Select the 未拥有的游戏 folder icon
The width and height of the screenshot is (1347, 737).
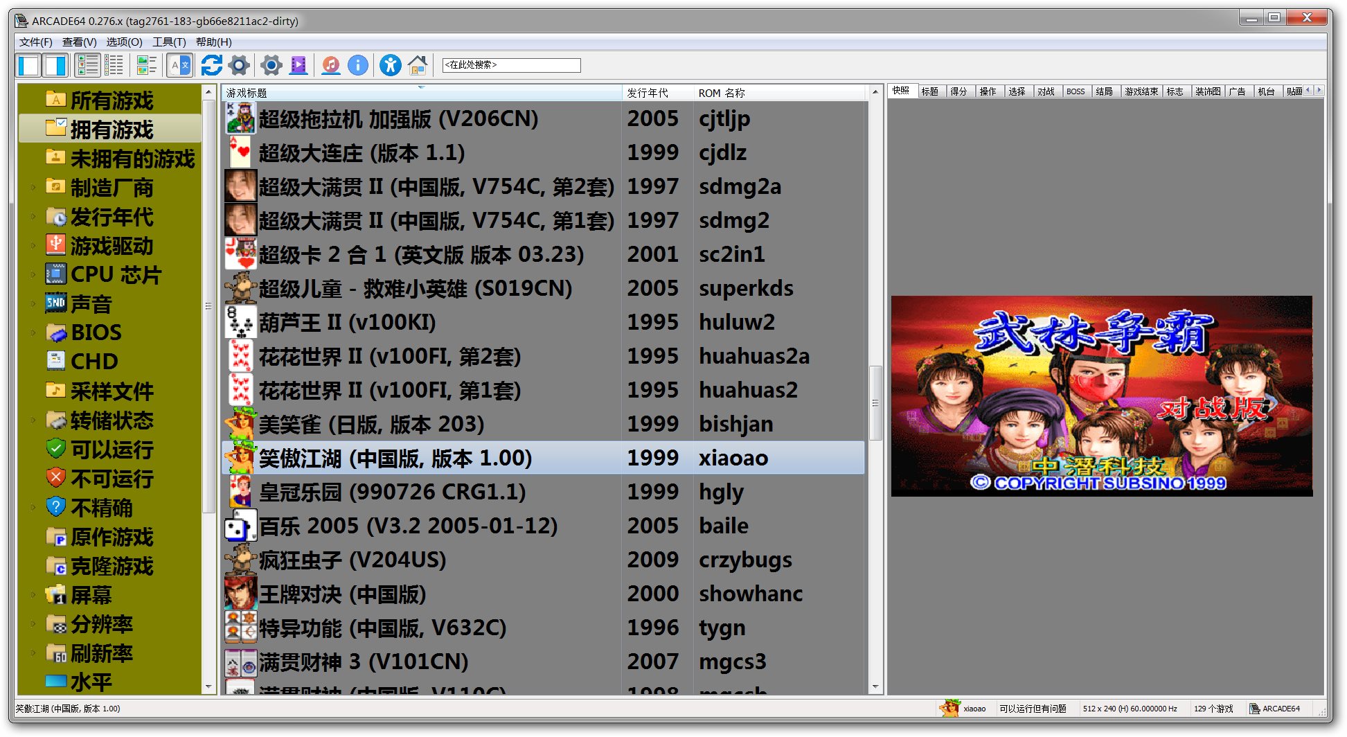click(56, 158)
